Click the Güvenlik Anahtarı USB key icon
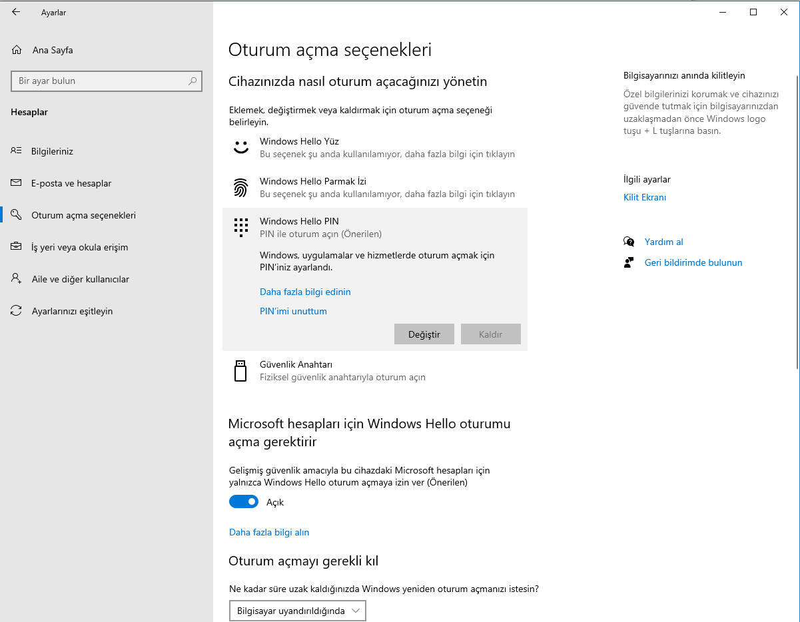This screenshot has height=622, width=800. click(240, 370)
